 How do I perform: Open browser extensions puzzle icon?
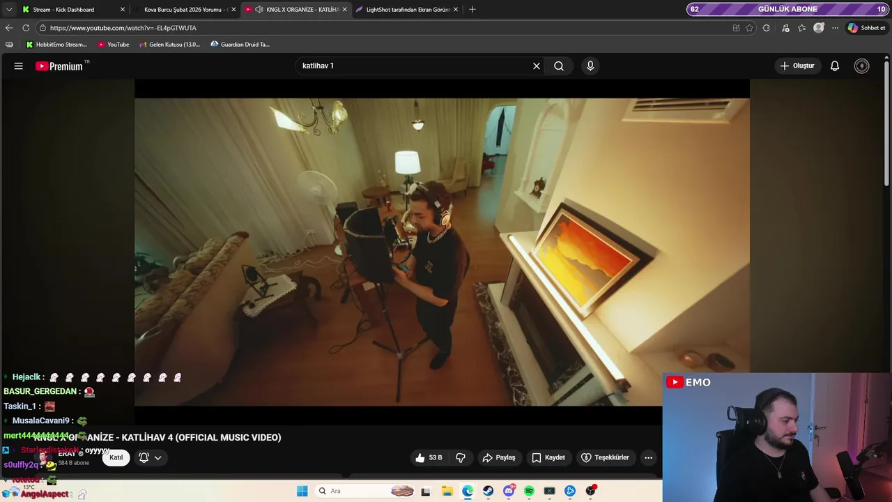pos(767,28)
